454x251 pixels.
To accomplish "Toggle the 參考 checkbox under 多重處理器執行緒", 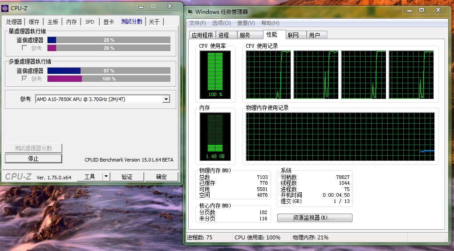I will [24, 79].
